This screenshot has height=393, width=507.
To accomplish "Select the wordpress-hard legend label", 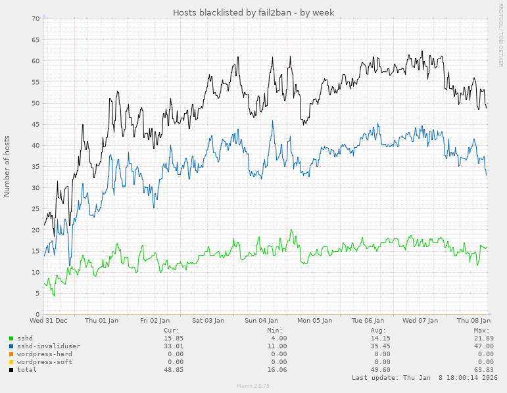I will tap(45, 354).
